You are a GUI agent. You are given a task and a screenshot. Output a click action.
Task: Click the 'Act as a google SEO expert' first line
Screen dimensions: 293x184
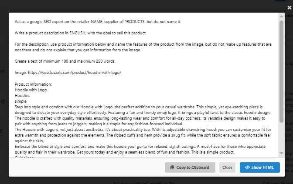(98, 22)
